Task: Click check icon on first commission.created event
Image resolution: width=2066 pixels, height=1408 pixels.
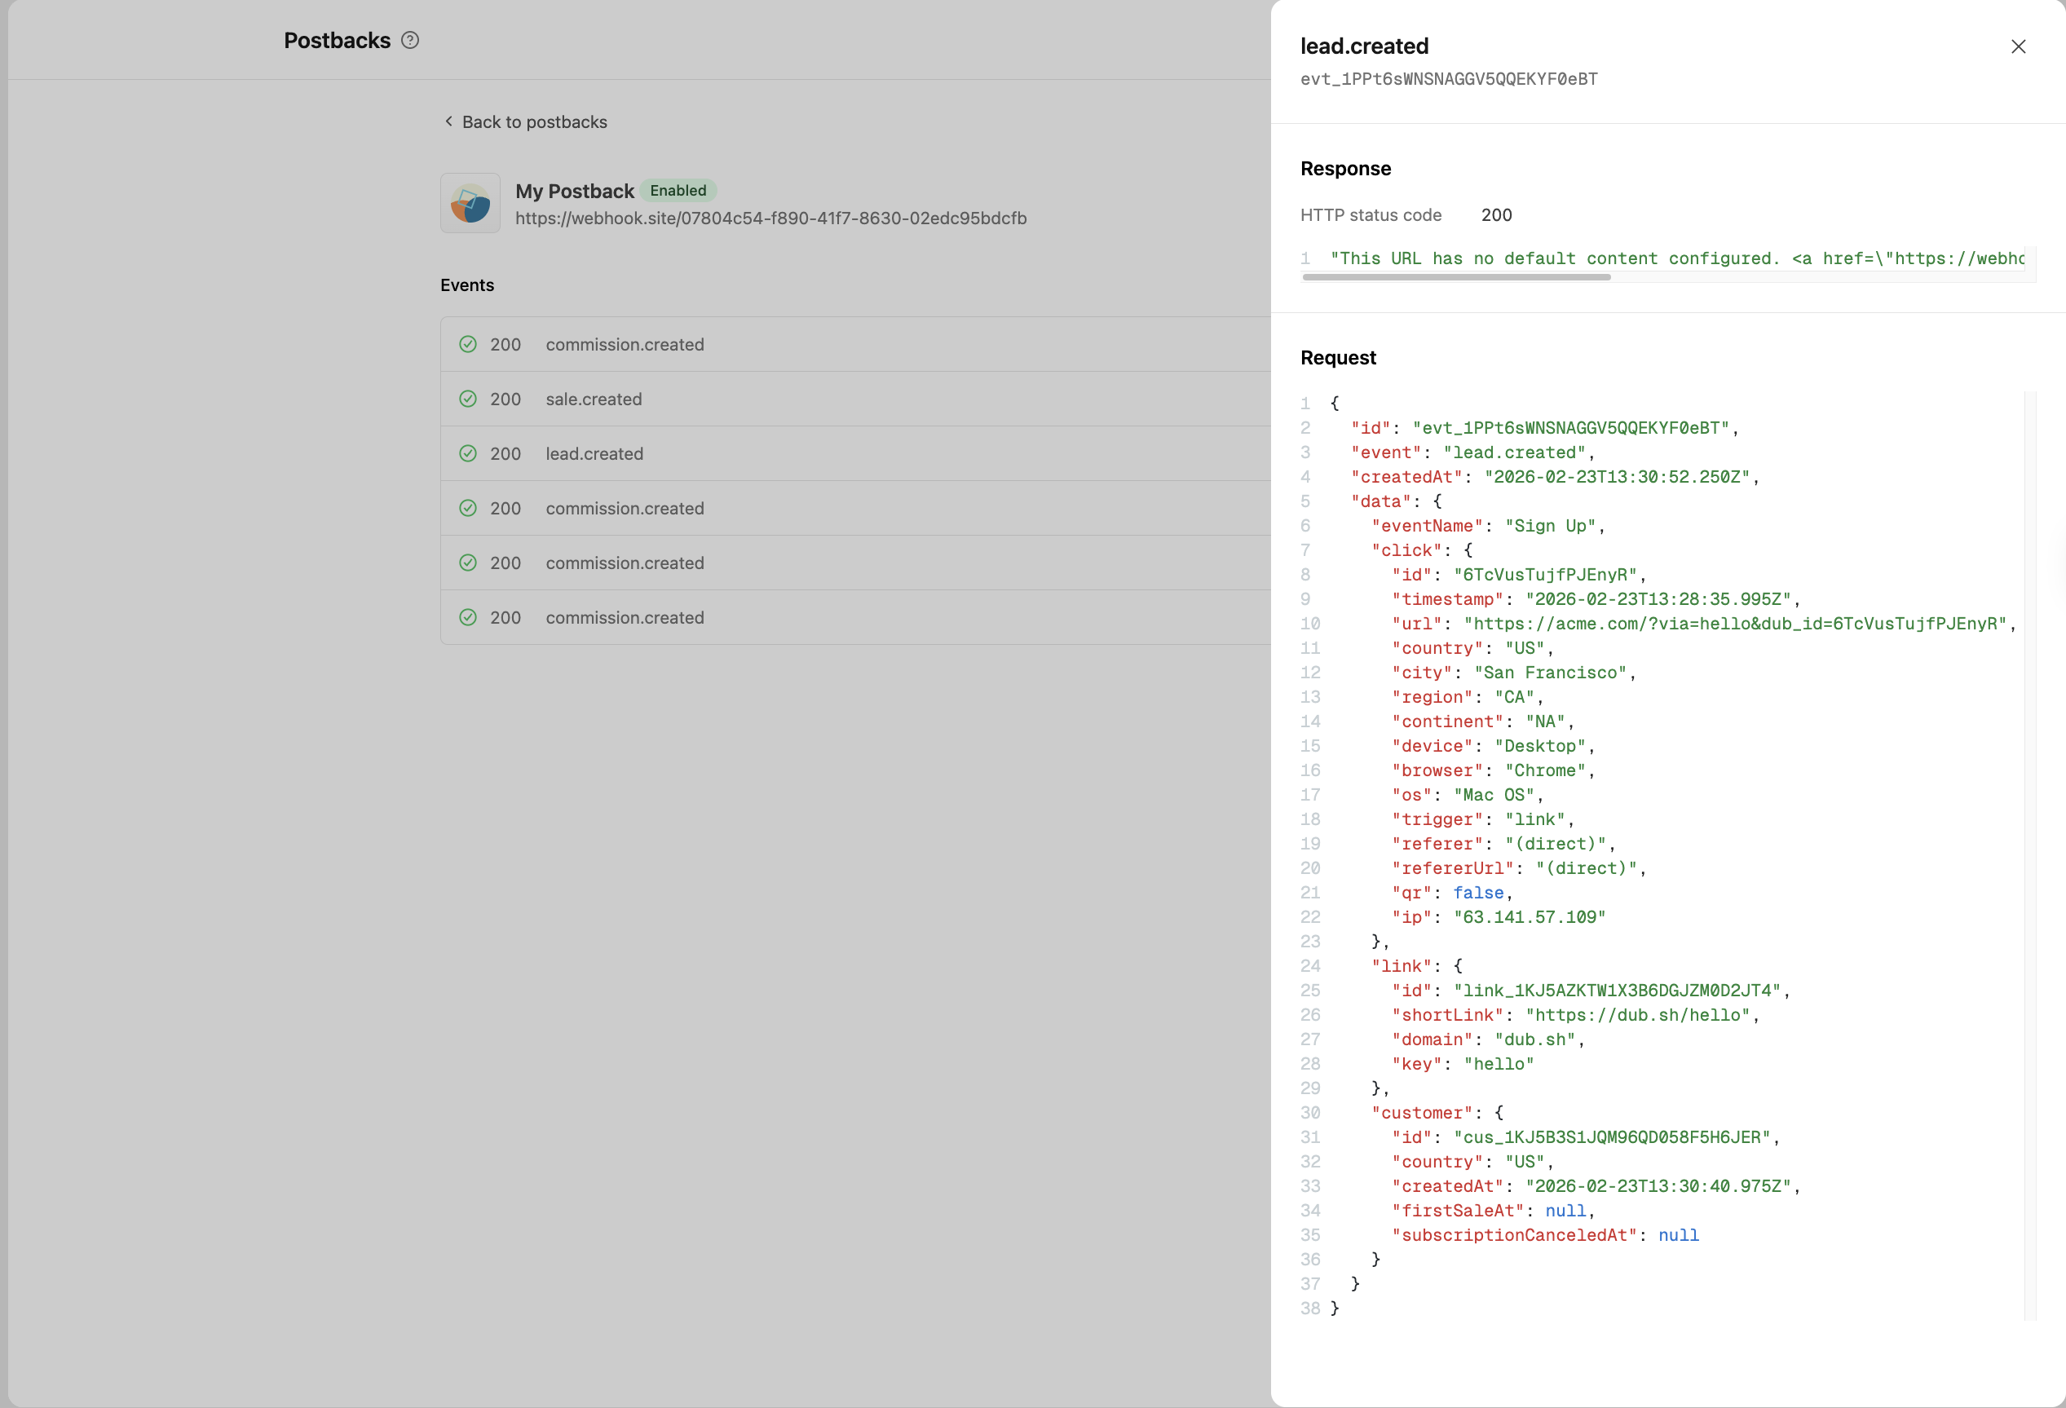Action: [x=468, y=344]
